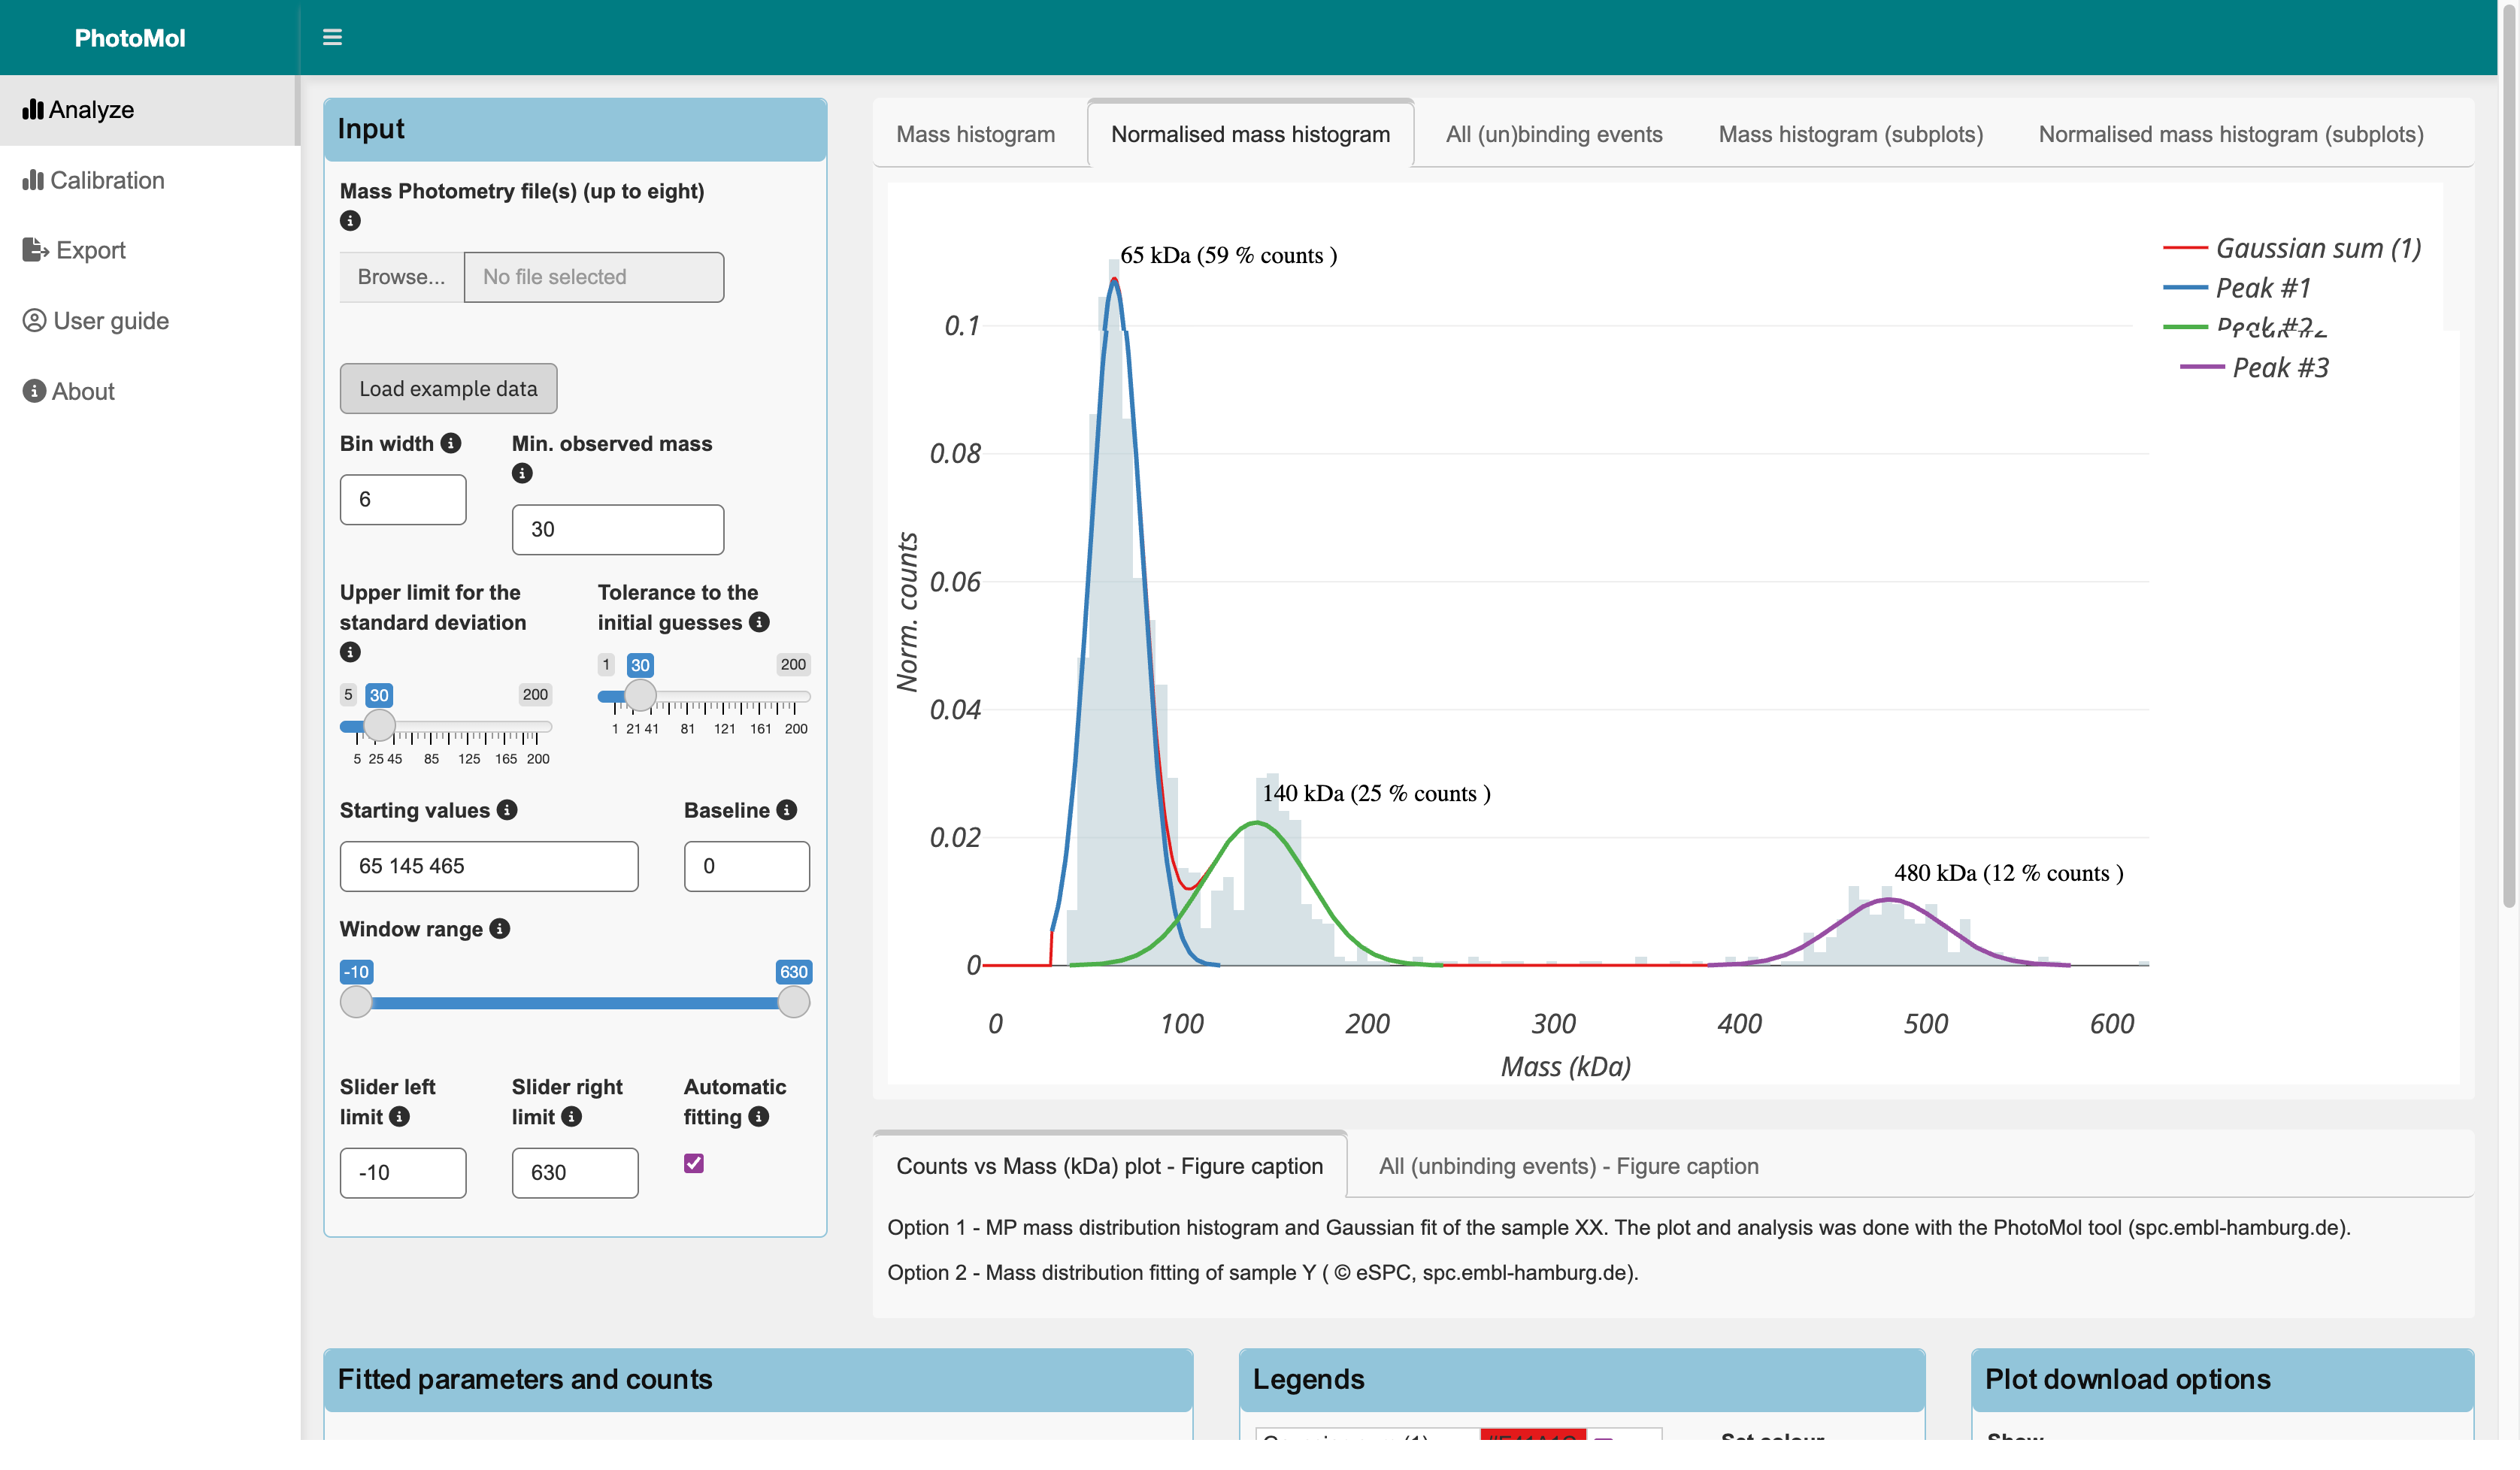Show info for Baseline
The image size is (2520, 1470).
click(787, 810)
